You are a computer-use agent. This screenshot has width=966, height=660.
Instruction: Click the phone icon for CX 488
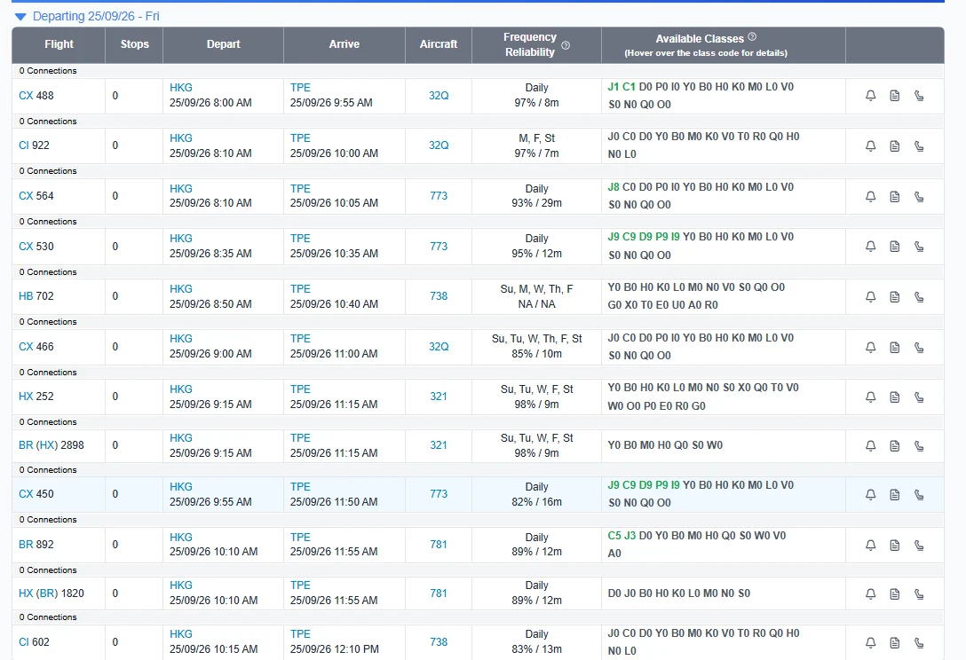coord(919,96)
